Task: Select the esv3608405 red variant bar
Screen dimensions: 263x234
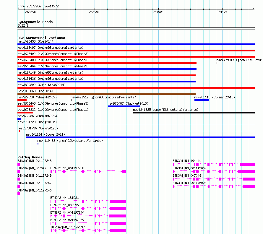Action: tap(26, 106)
